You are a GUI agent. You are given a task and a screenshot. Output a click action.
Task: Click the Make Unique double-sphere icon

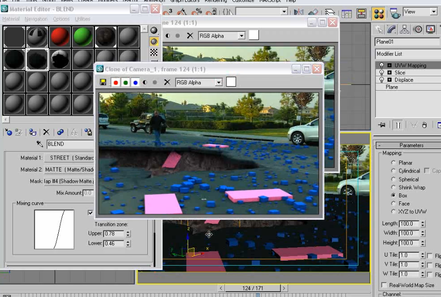coord(60,132)
